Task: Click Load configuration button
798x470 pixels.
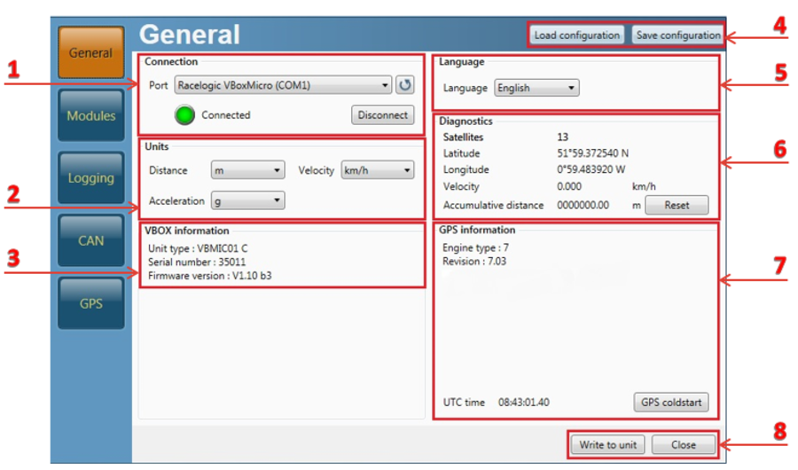Action: 576,35
